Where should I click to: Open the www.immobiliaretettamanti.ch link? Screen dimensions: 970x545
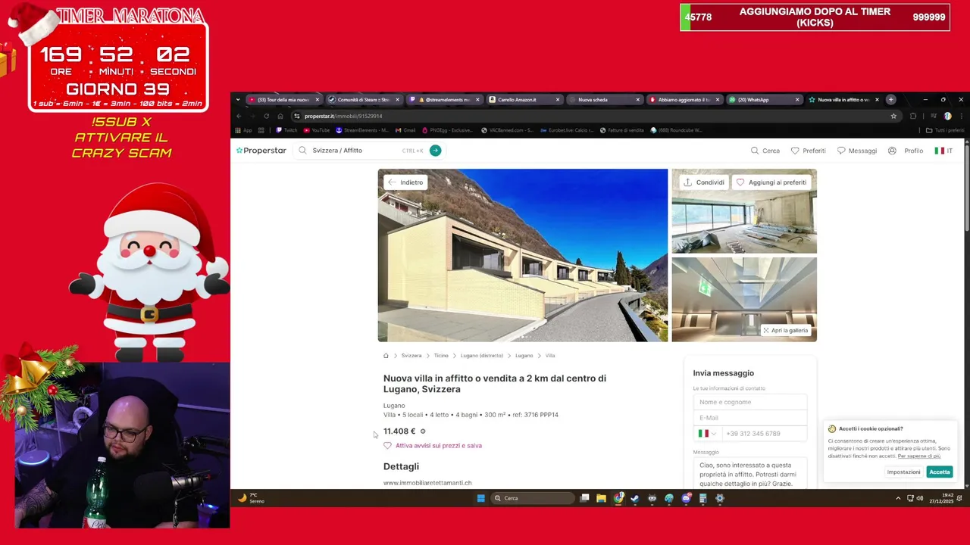pos(427,483)
